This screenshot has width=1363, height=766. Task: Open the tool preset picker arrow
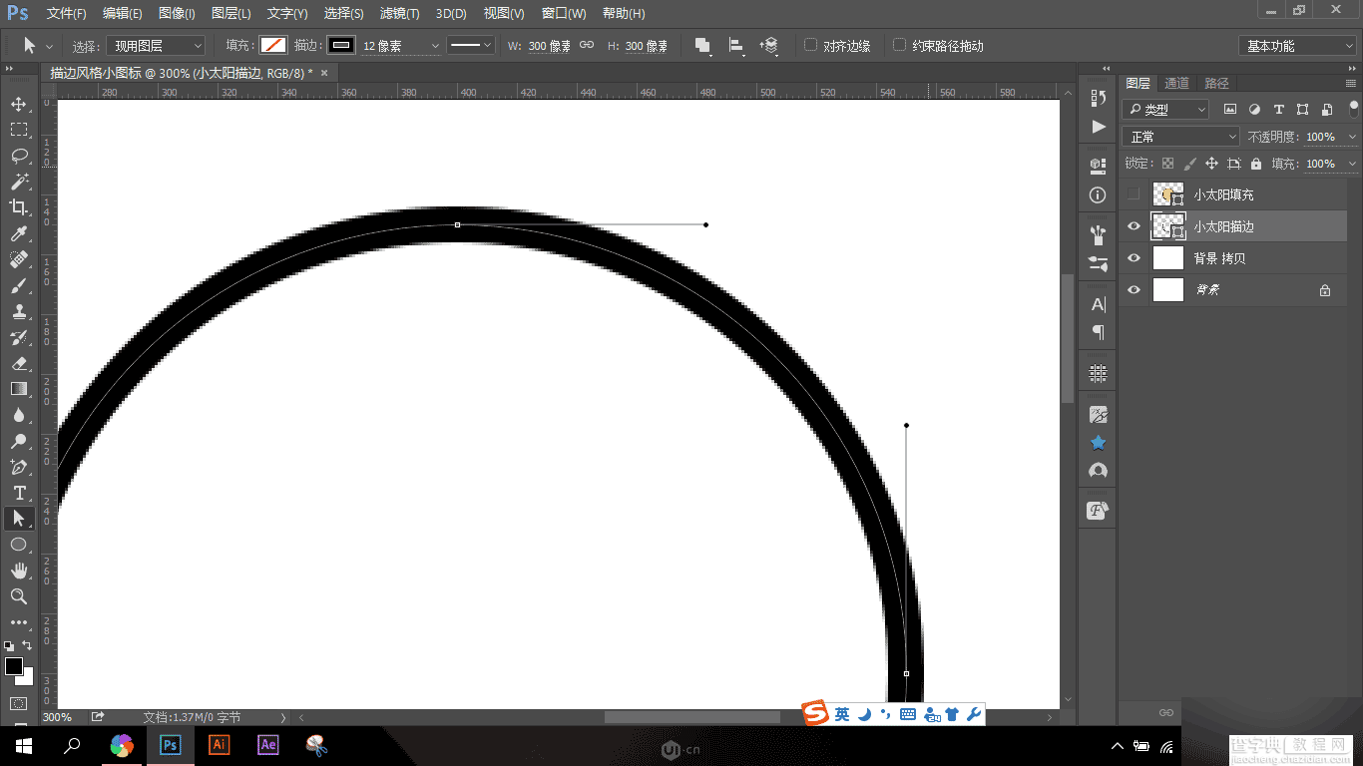click(50, 46)
